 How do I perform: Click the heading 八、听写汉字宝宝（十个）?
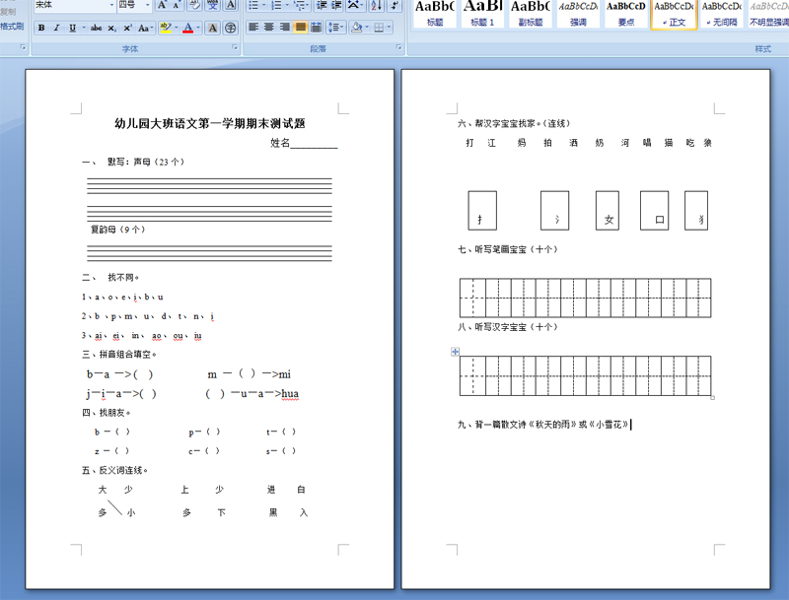508,327
